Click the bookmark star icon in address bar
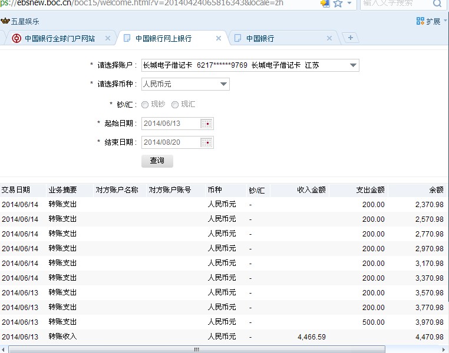449x353 pixels. click(338, 4)
